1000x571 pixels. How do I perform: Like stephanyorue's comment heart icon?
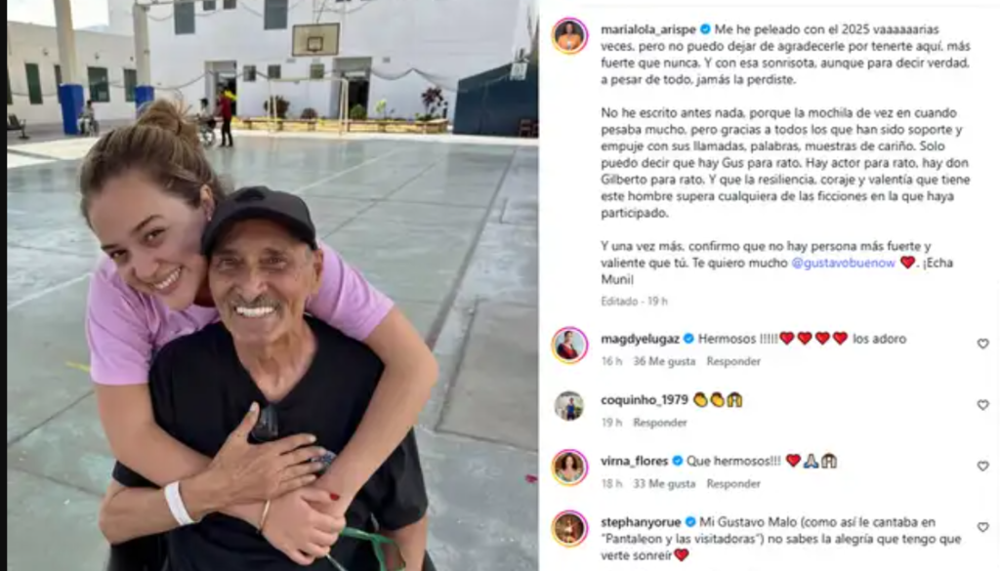(982, 528)
